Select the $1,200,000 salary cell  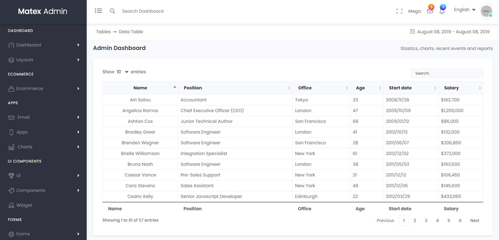pos(460,111)
